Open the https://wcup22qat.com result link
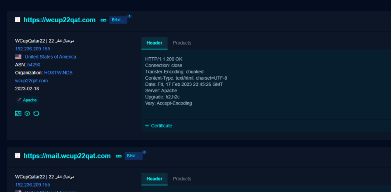The width and height of the screenshot is (391, 192). [60, 20]
